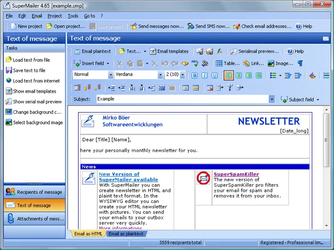Go to Recipients of message section
This screenshot has height=250, width=334.
click(x=35, y=192)
